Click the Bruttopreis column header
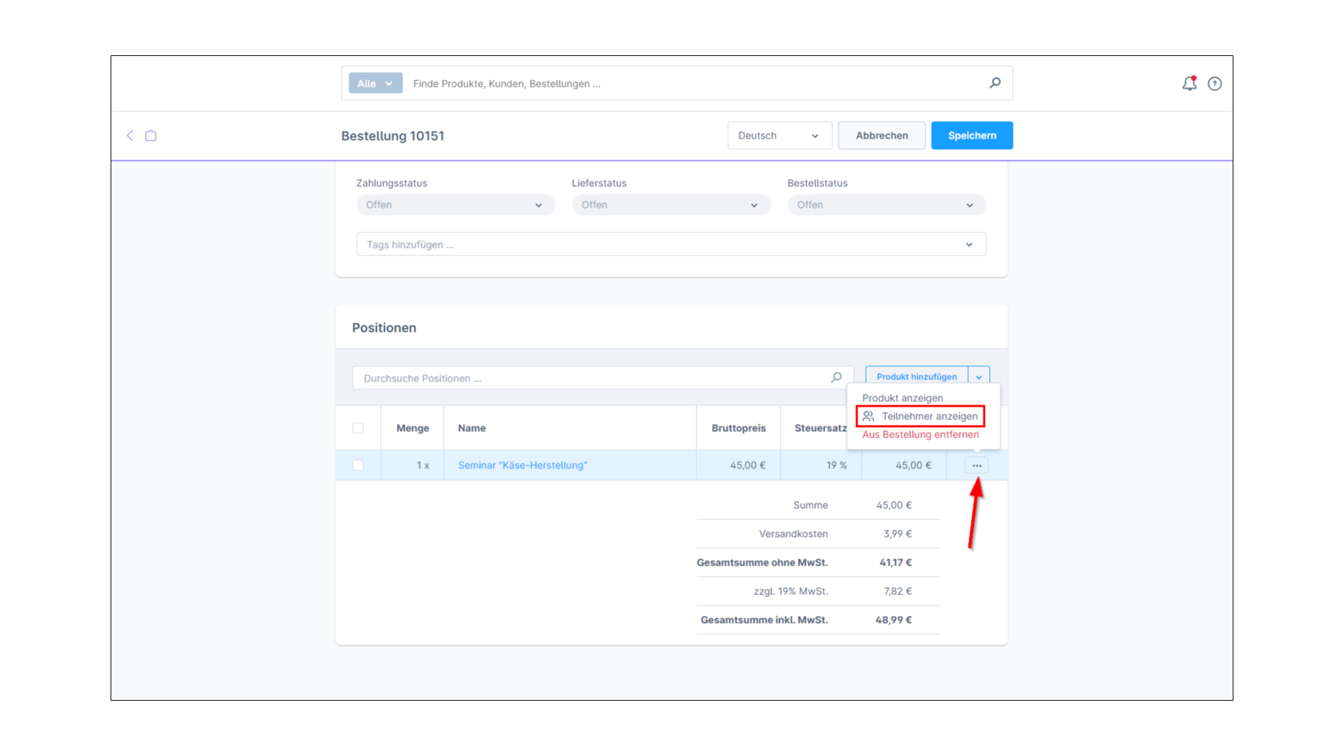Viewport: 1344px width, 756px height. coord(738,428)
